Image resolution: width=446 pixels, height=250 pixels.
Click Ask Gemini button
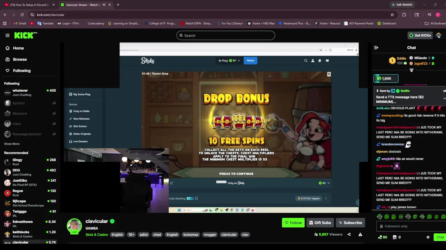[x=402, y=5]
